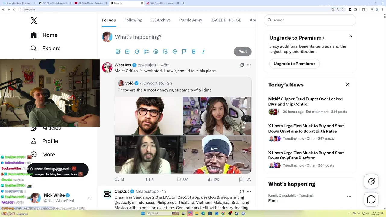Reload the page in browser
The height and width of the screenshot is (217, 386).
tap(14, 9)
